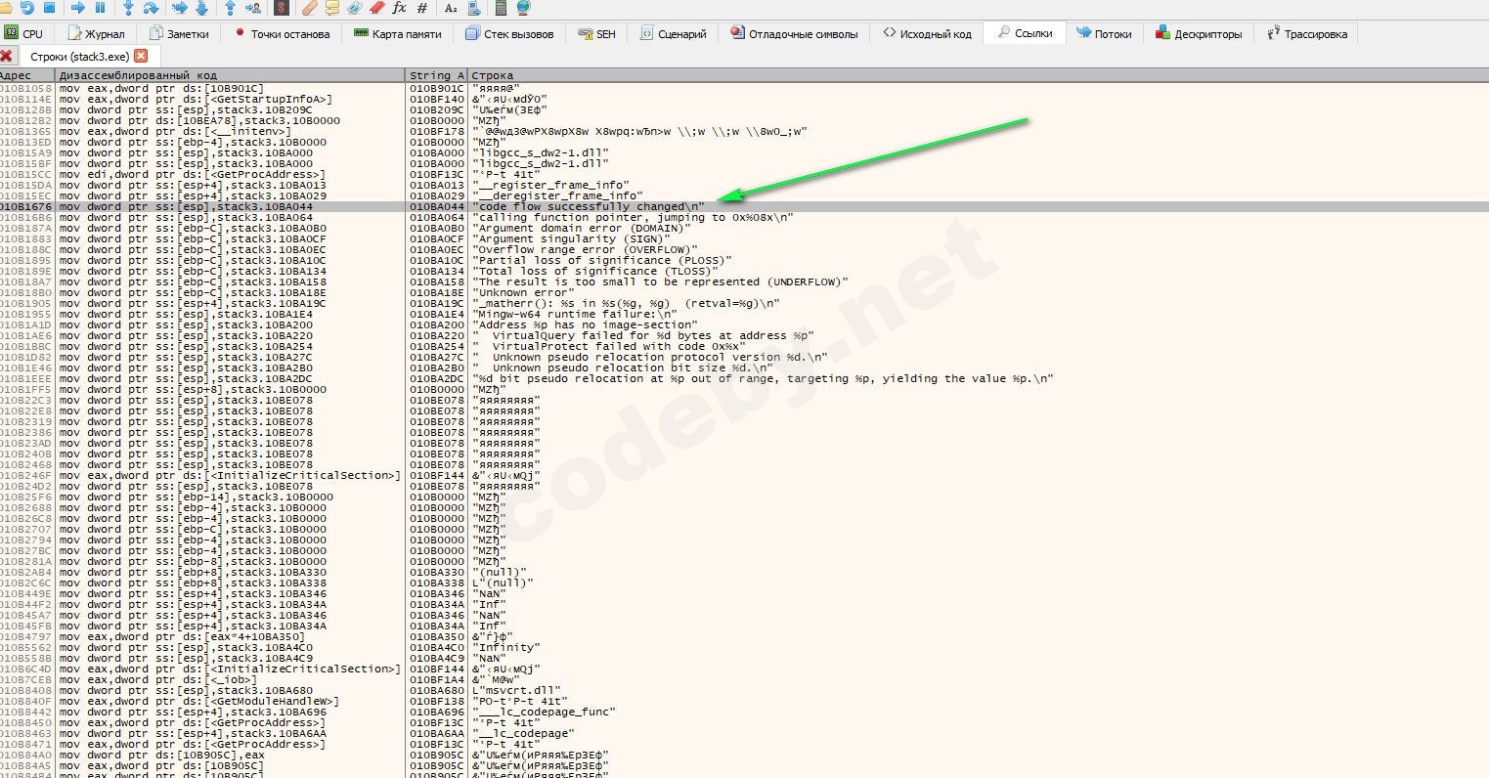Open the Точки останова tab
The image size is (1489, 778).
pyautogui.click(x=283, y=33)
